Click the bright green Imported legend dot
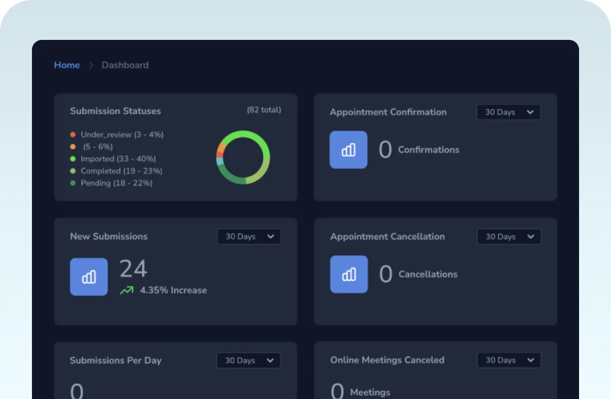 click(x=73, y=159)
